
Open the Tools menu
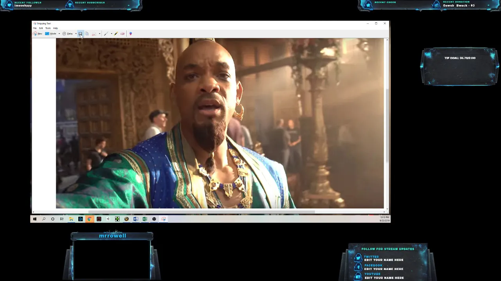tap(48, 28)
